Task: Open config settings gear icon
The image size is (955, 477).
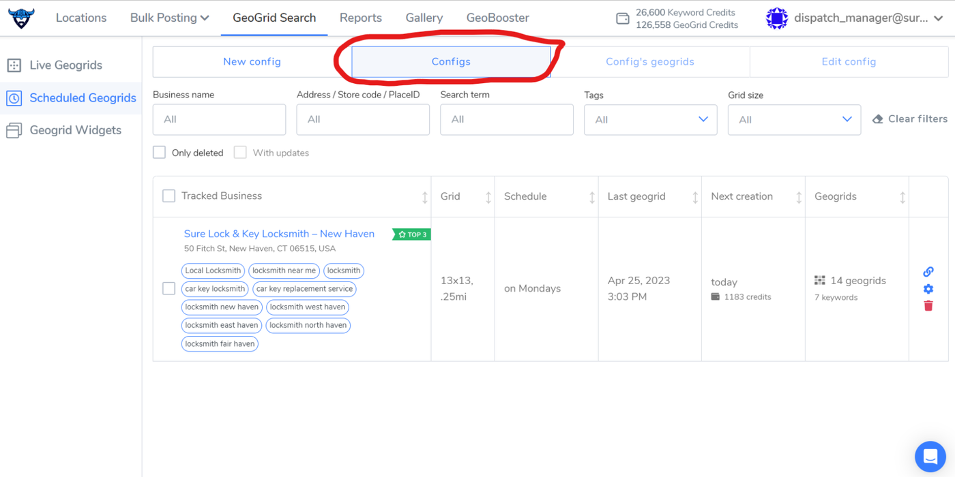Action: click(928, 289)
